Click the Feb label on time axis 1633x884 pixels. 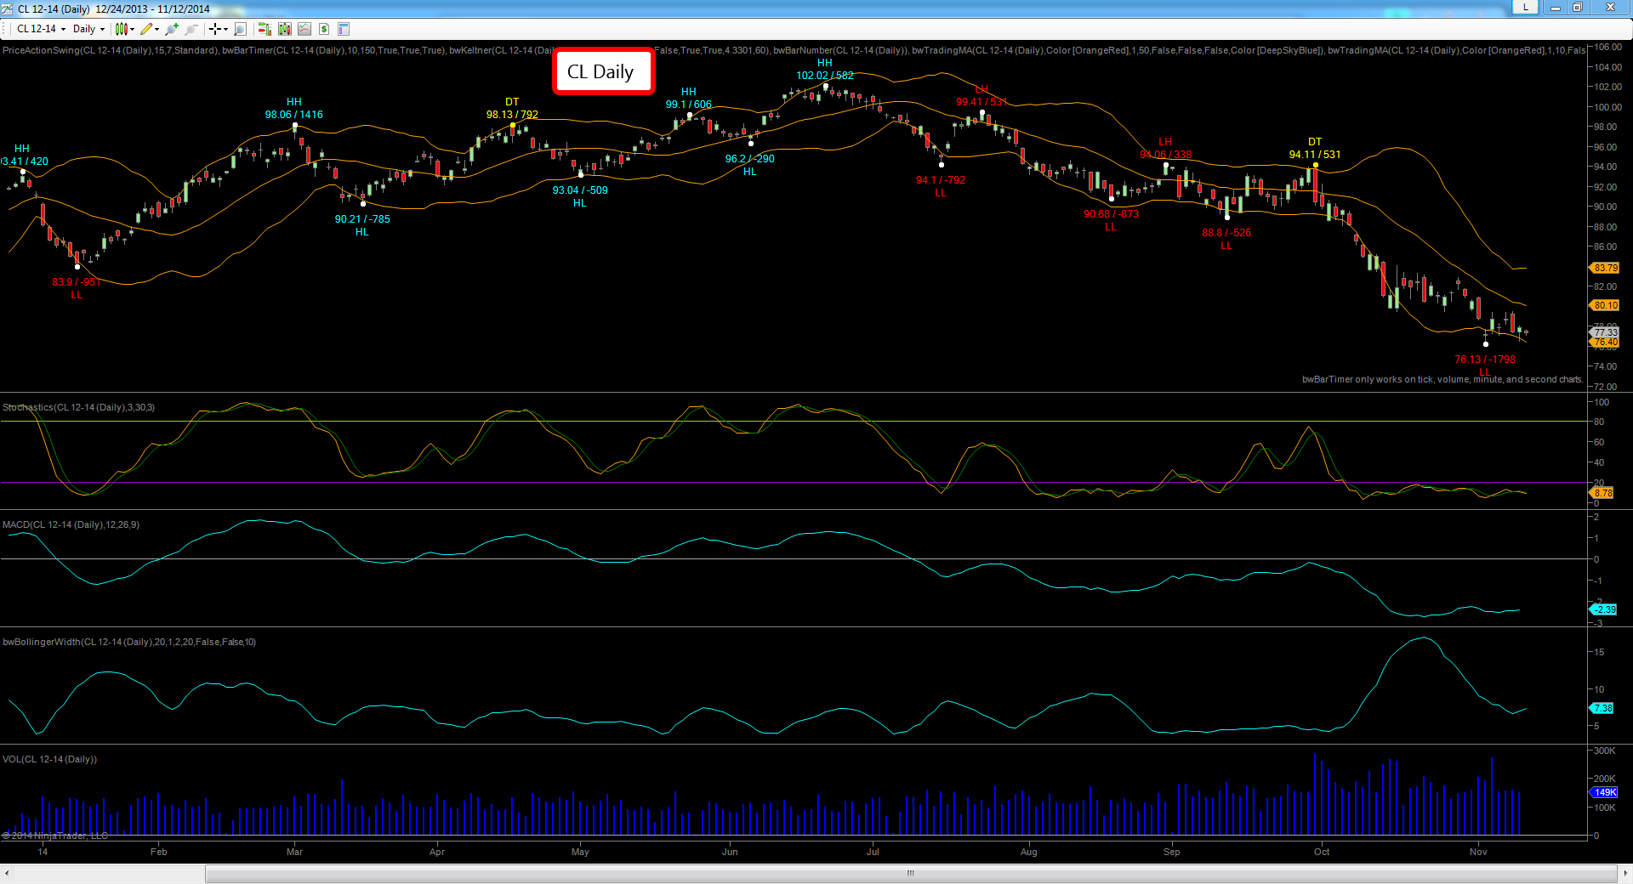(158, 852)
